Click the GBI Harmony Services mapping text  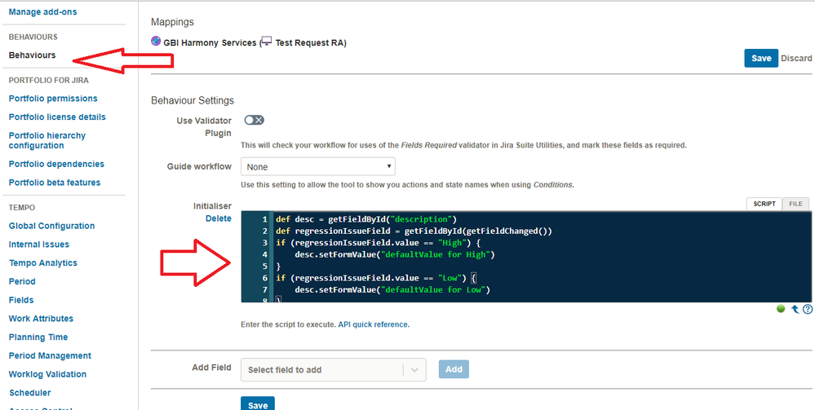(210, 42)
